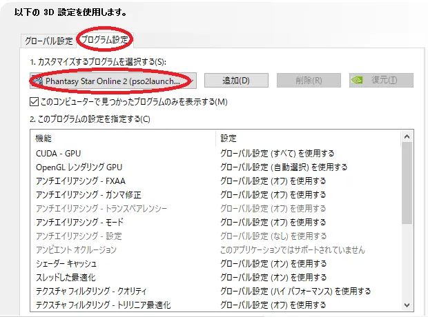Select アンチエイリアシング - トランスペアレンシー row
Screen dimensions: 428x317
[215, 209]
